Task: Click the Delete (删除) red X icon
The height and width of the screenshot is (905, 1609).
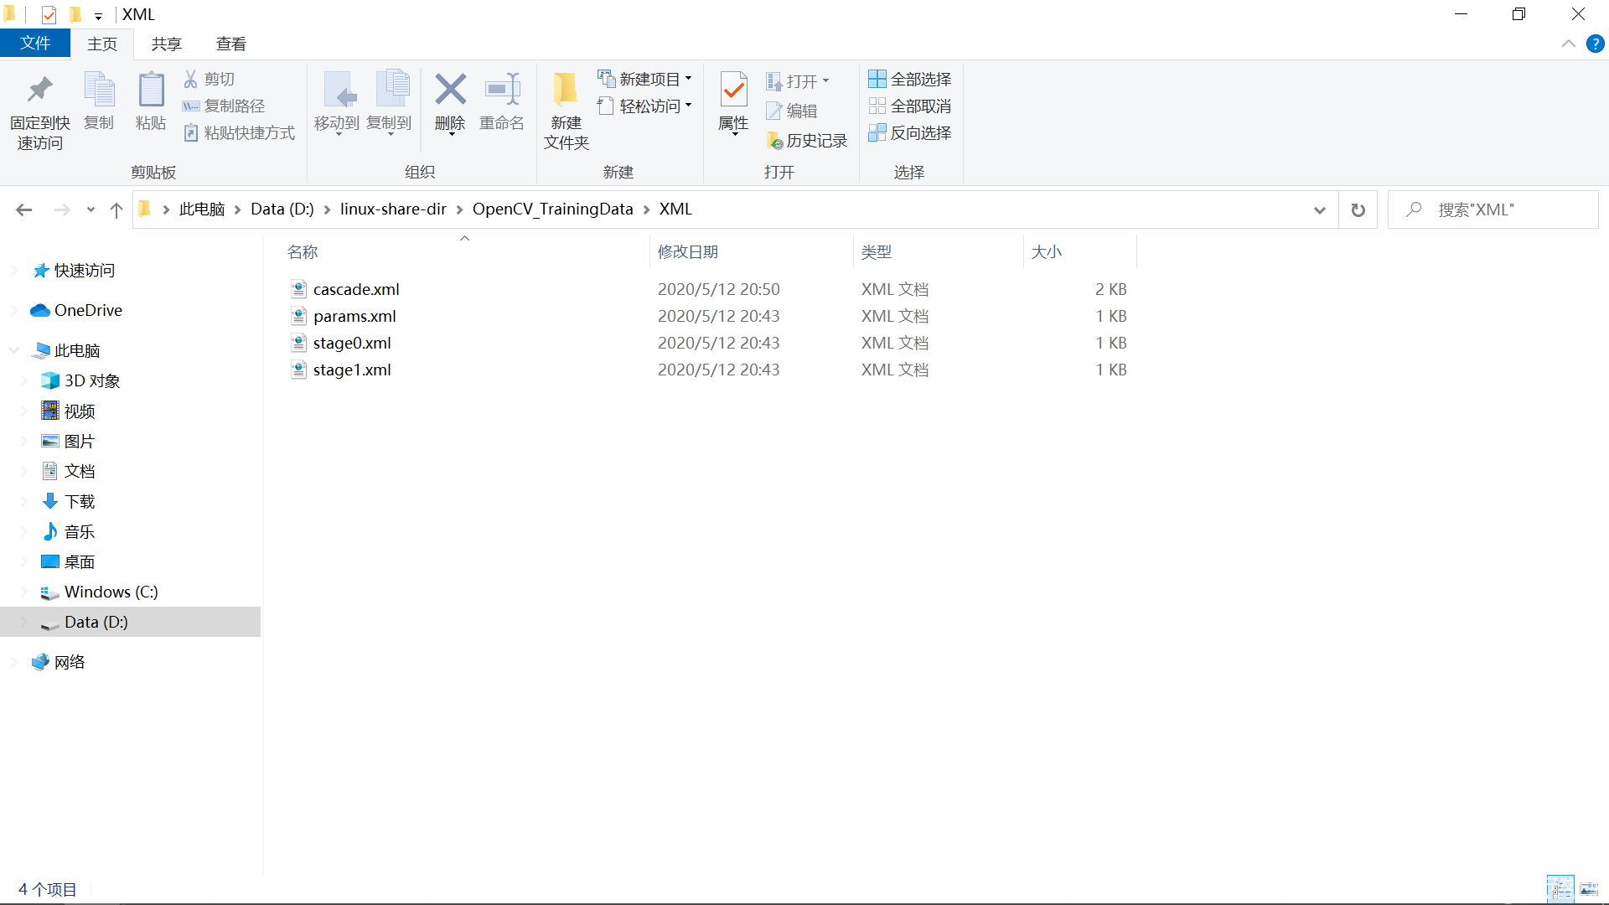Action: pyautogui.click(x=450, y=90)
